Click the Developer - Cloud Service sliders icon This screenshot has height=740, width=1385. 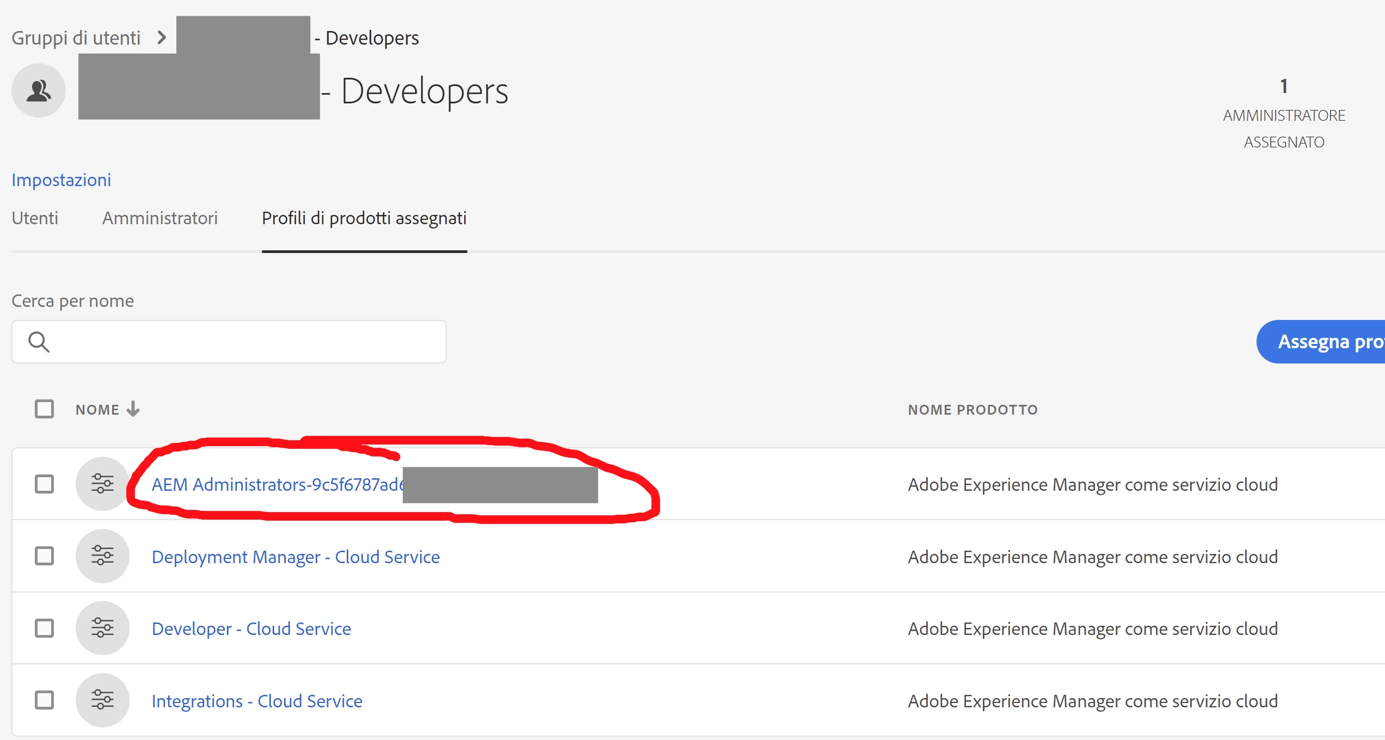click(102, 628)
